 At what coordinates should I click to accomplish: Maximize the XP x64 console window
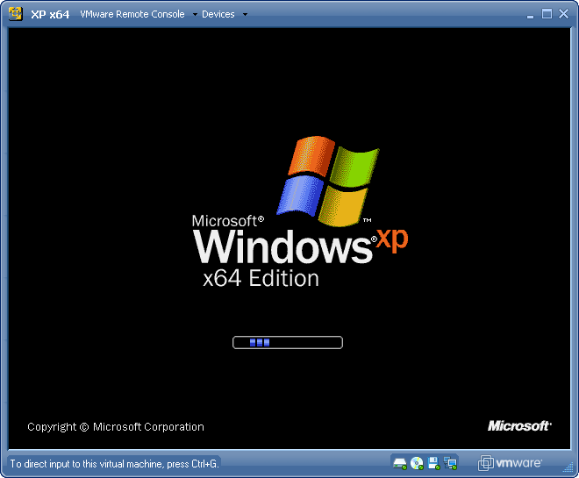547,14
